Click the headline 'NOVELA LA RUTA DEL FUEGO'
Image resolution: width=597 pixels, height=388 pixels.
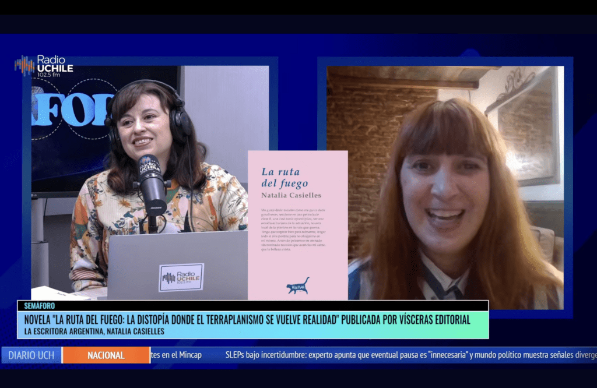(x=247, y=319)
